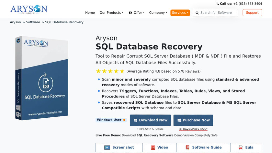The image size is (272, 153).
Task: Click the Purchase Now button
Action: (193, 120)
